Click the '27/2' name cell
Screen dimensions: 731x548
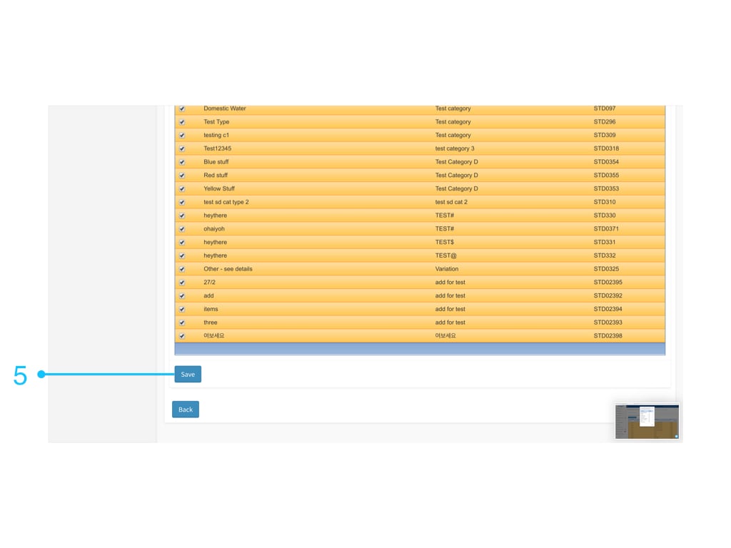(x=209, y=283)
